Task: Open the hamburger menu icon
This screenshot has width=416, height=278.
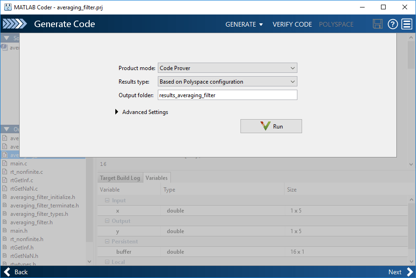Action: pos(407,24)
